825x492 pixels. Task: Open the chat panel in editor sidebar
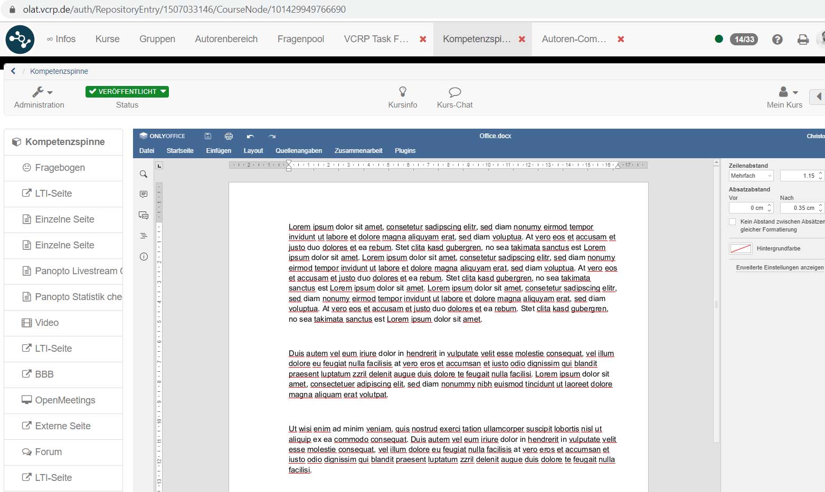[x=144, y=215]
